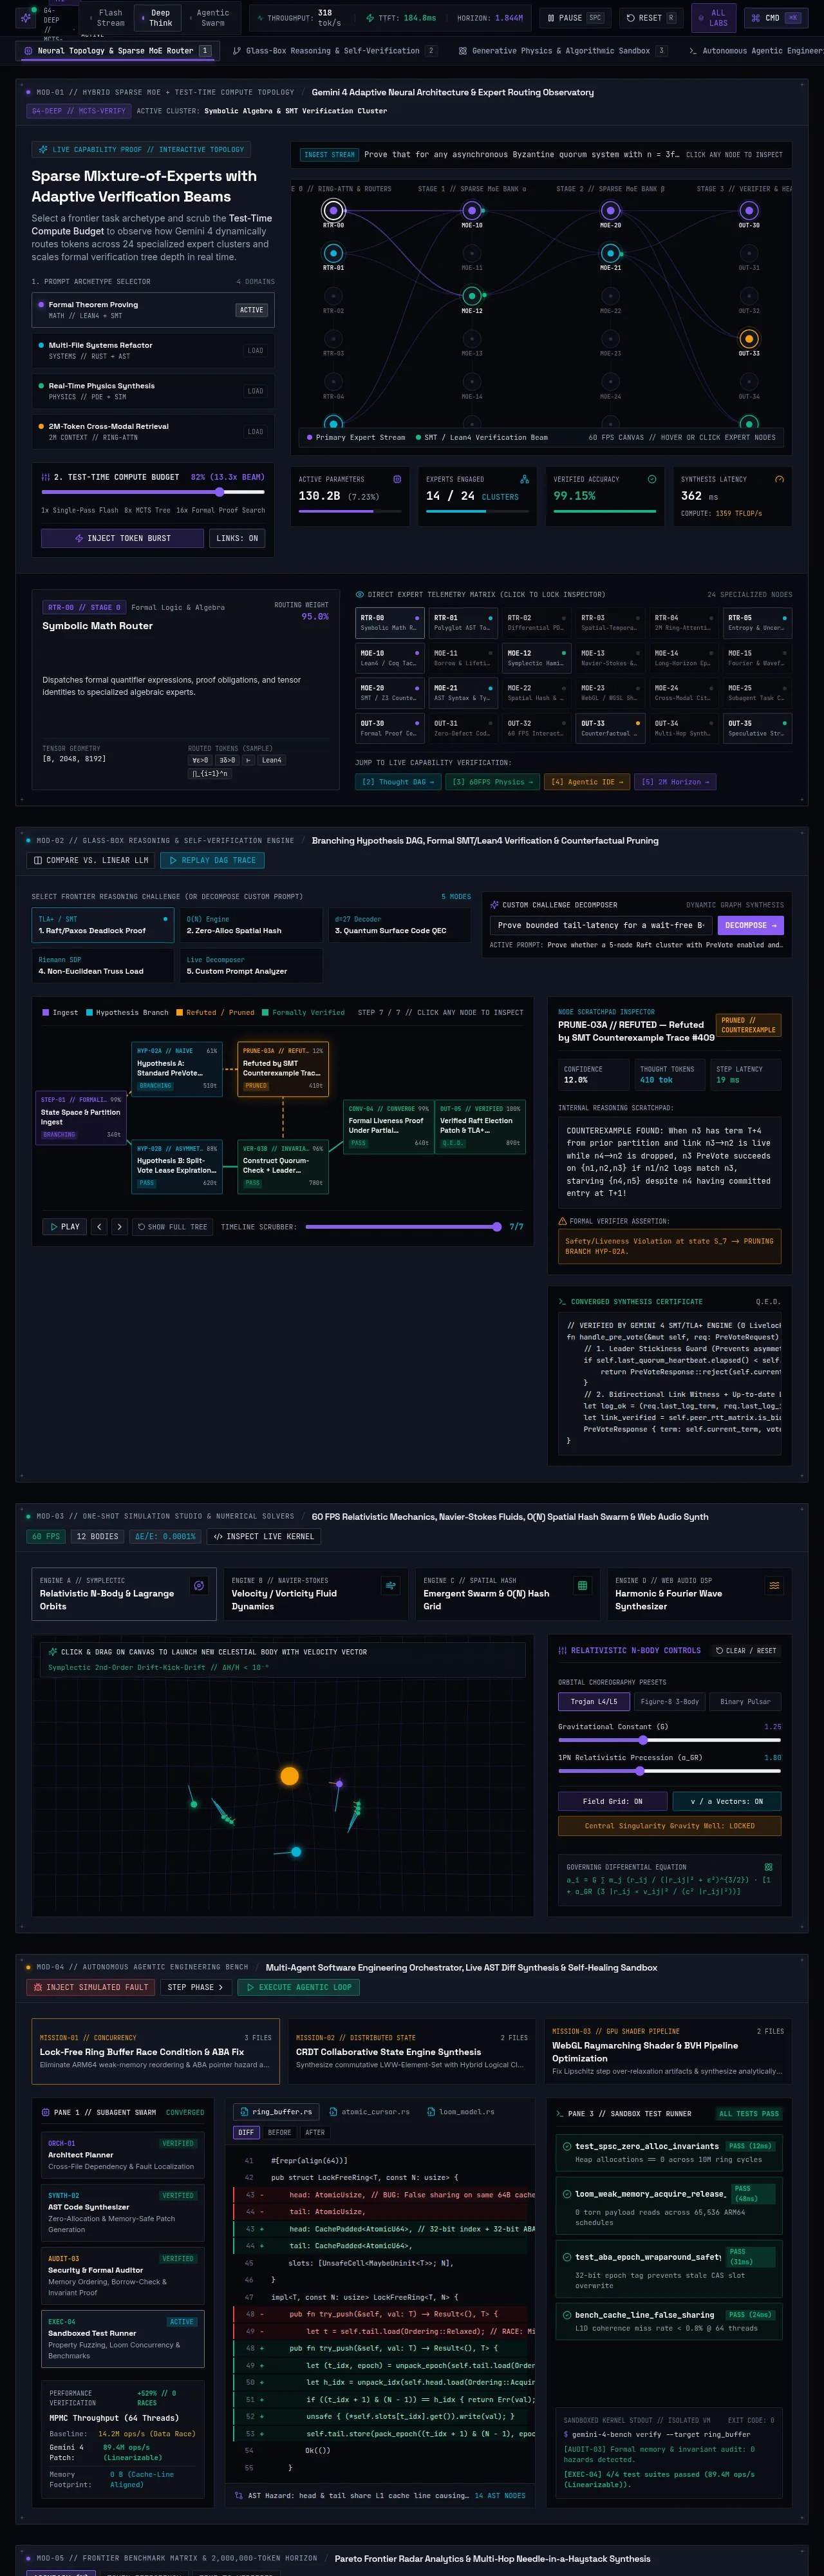Load 2M-Token Cross-Modal Retrieval archetype
This screenshot has height=2576, width=824.
pos(153,431)
